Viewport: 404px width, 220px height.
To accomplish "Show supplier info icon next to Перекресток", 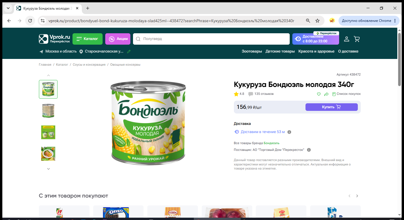I will tap(309, 150).
